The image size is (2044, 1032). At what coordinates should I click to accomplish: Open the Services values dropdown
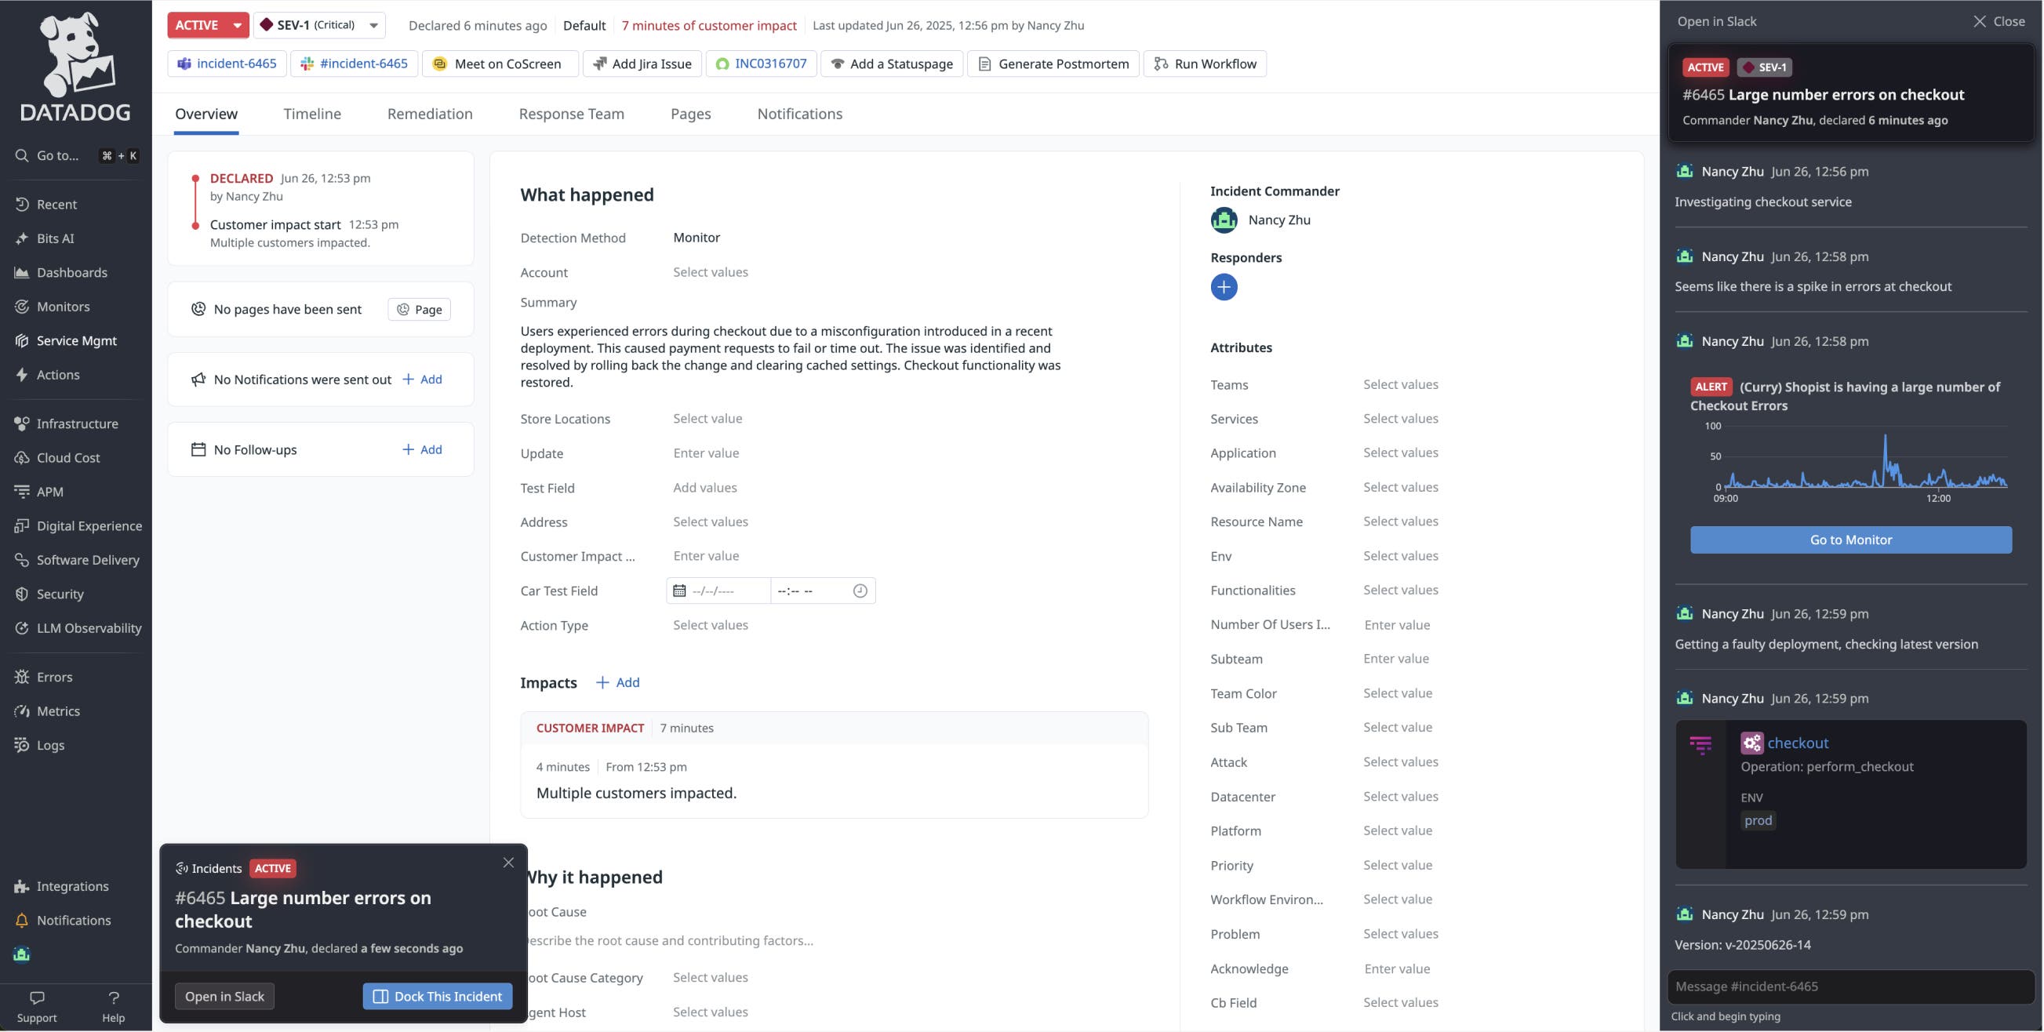[1401, 418]
